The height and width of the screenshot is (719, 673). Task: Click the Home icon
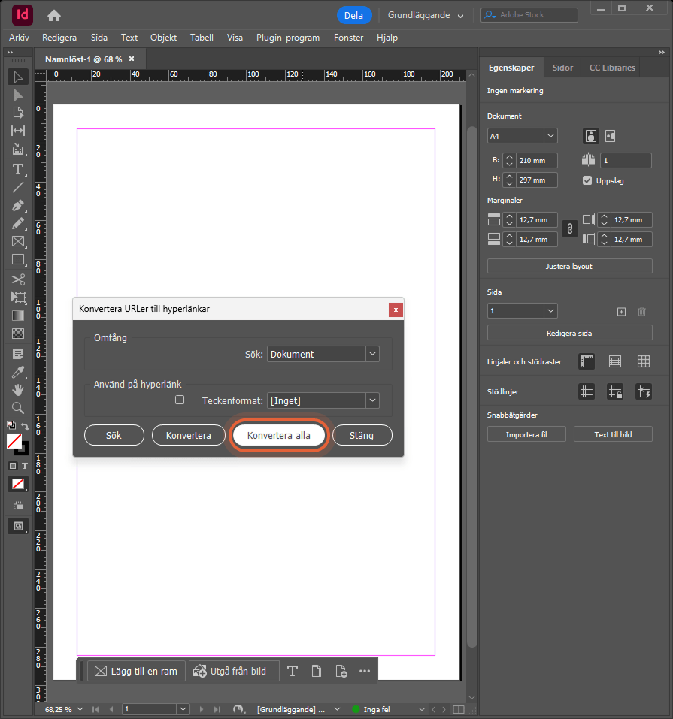point(54,16)
